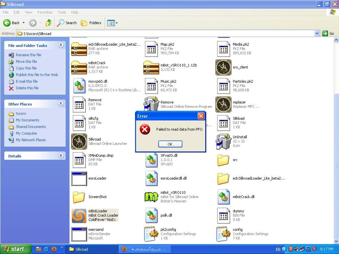Screen dimensions: 339x254
Task: Select the pk2config settings icon
Action: pos(151,234)
